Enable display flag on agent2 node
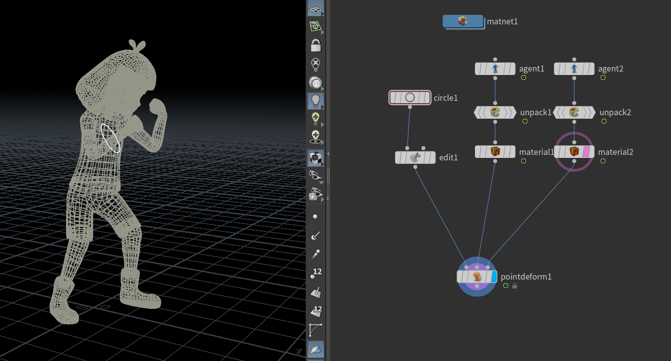Screen dimensions: 671x361 pos(591,69)
